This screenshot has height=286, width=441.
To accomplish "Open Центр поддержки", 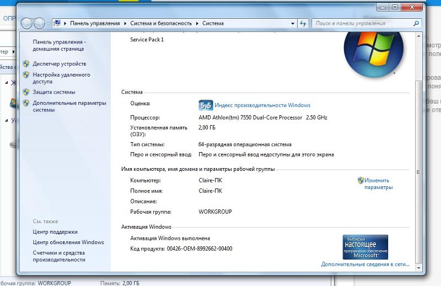I will coord(55,232).
